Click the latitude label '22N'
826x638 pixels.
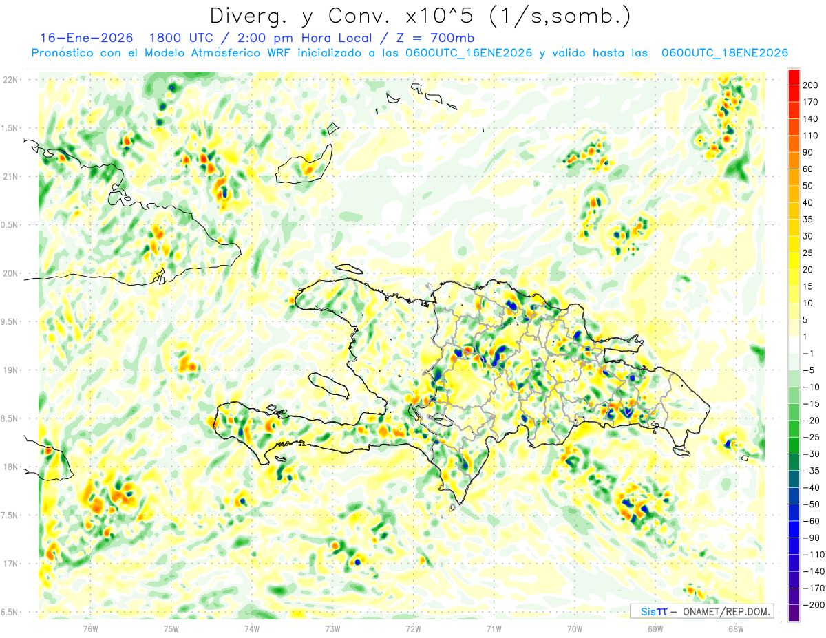[10, 80]
